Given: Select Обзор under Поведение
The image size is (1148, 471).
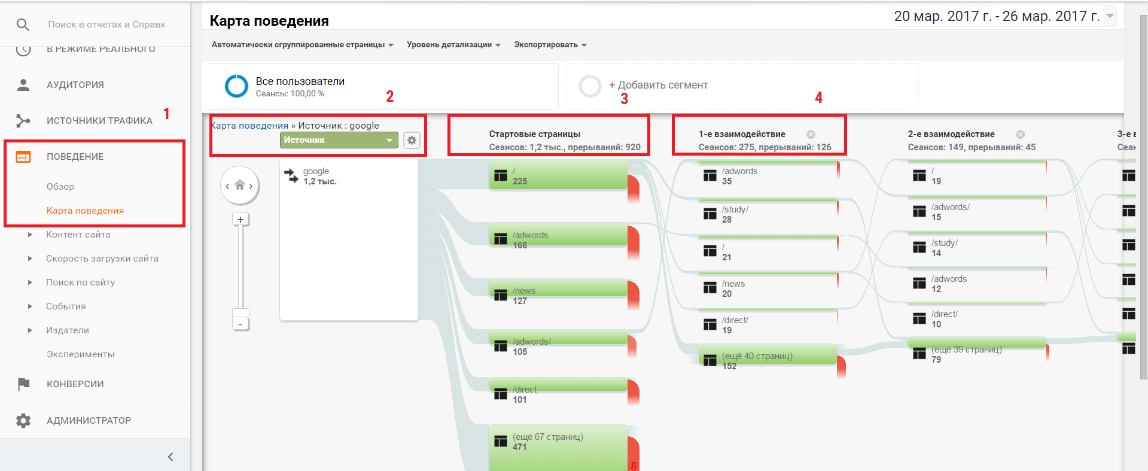Looking at the screenshot, I should click(60, 187).
